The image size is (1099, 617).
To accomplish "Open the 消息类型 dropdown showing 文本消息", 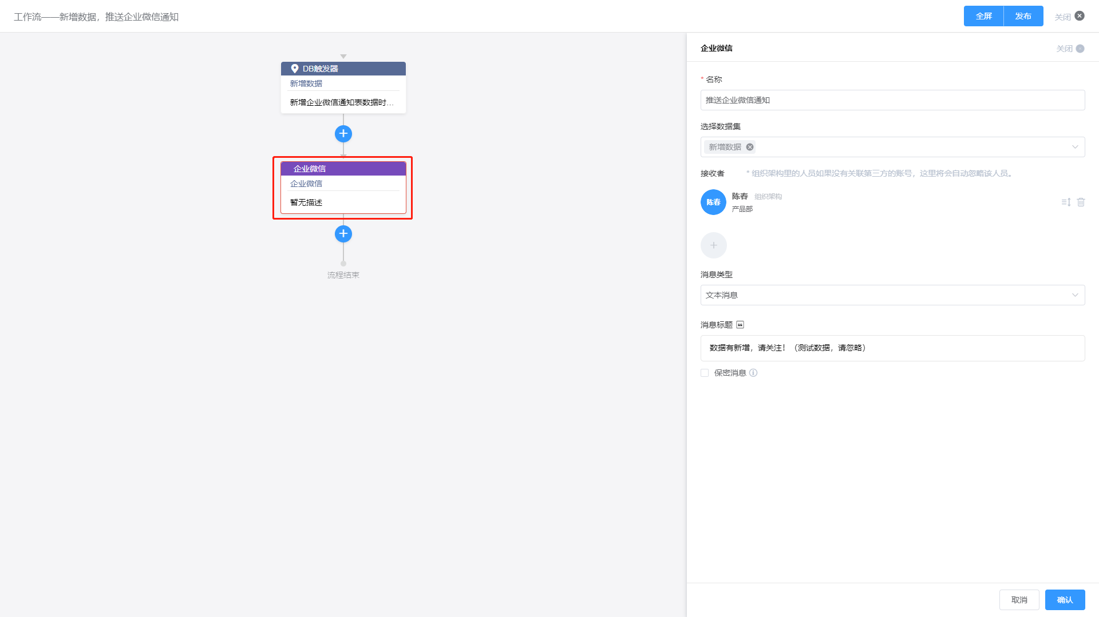I will coord(893,295).
